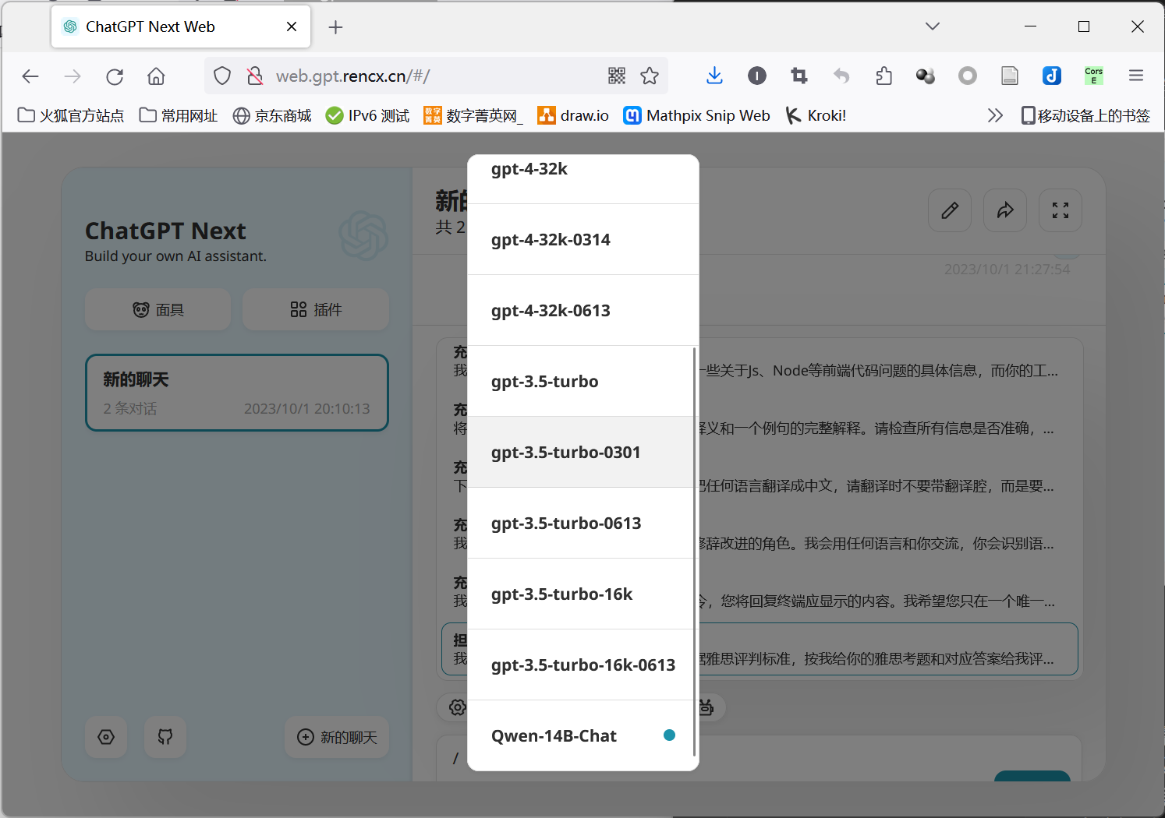Open the extensions puzzle icon
This screenshot has width=1165, height=818.
[883, 76]
